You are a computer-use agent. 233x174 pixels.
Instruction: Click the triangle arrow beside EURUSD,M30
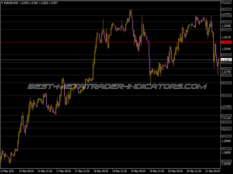coord(2,3)
